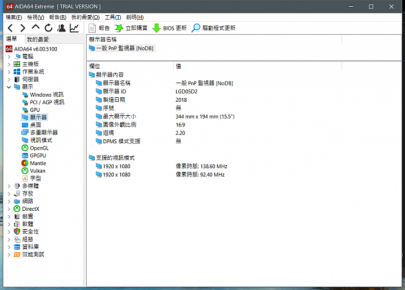Click the 欄位 column header

coord(130,66)
